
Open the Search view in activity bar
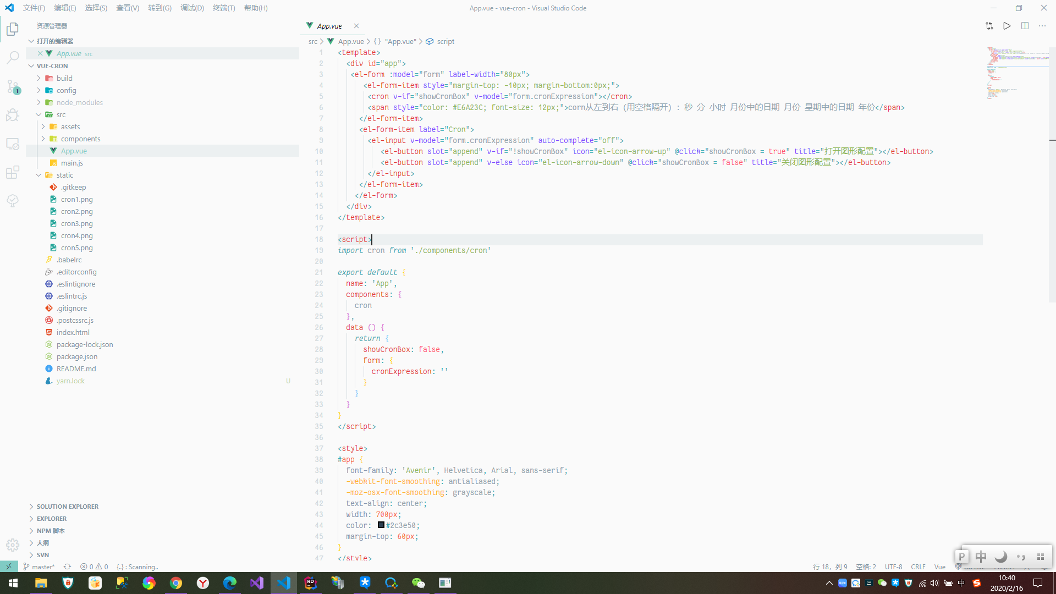[13, 57]
